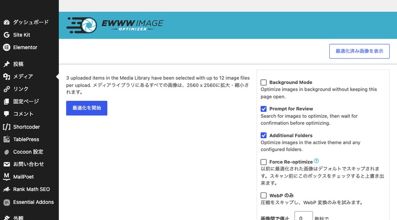
Task: Open the MailPoet M icon
Action: 7,177
